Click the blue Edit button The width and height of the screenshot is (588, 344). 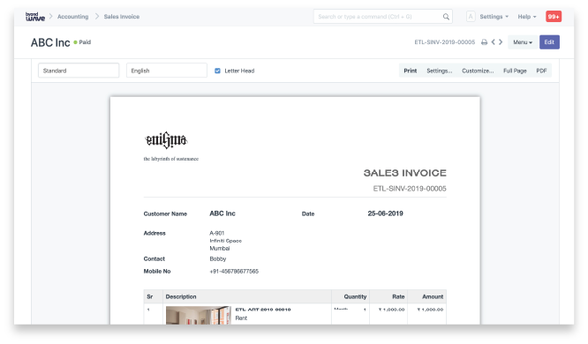pos(549,42)
